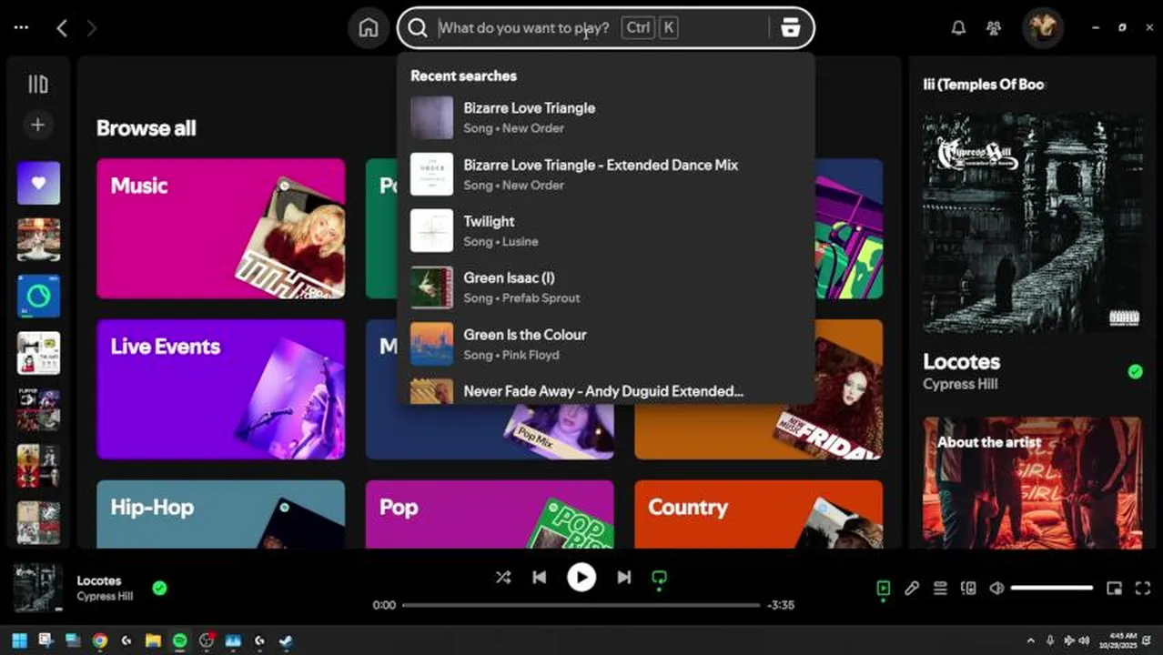Expand Your Library sidebar icon
Viewport: 1163px width, 655px height.
[x=38, y=85]
